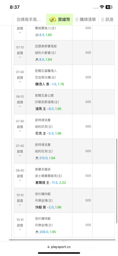The image size is (118, 256).
Task: Open the 合牌高手高... tab
Action: pos(30,20)
